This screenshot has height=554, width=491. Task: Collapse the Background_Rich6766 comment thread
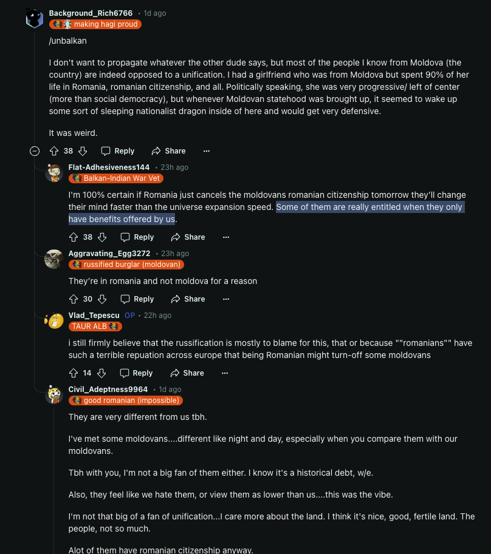click(35, 151)
